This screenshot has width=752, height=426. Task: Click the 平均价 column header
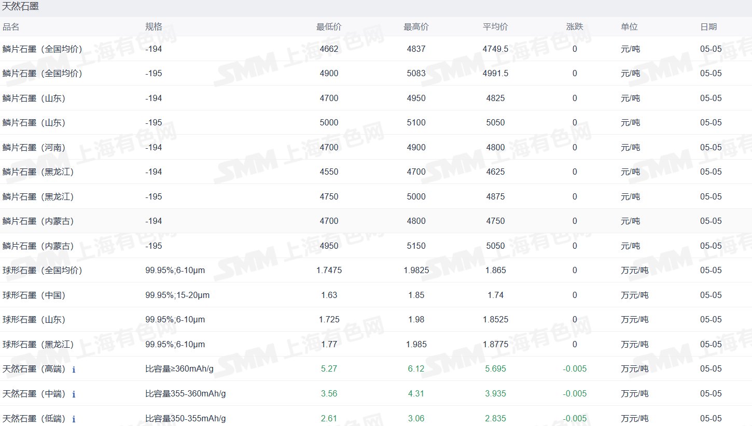pyautogui.click(x=495, y=27)
